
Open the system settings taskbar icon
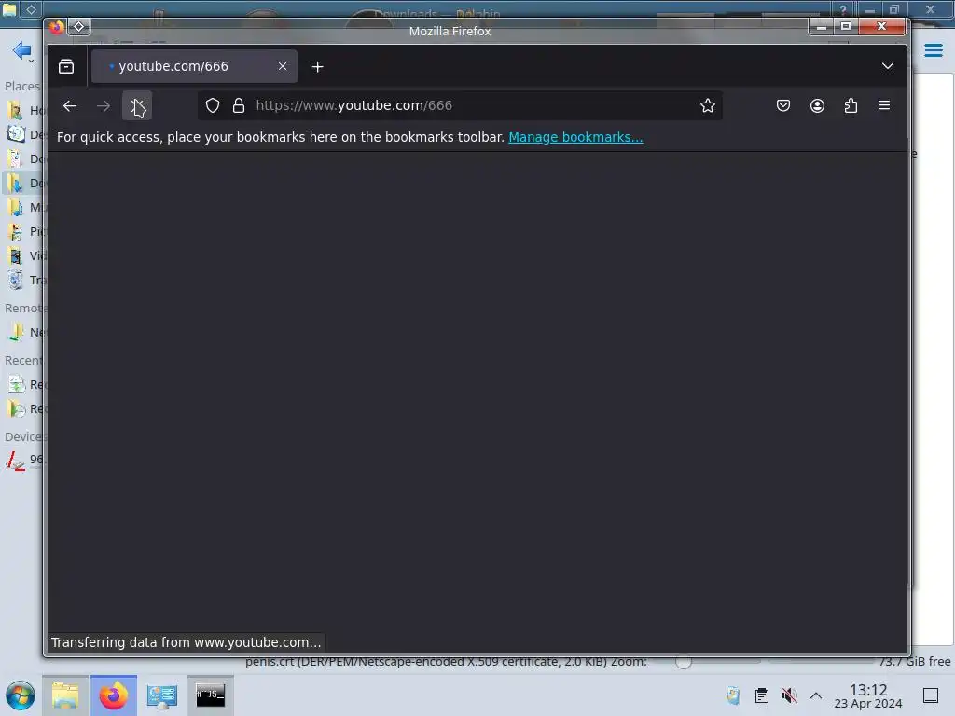tap(162, 695)
